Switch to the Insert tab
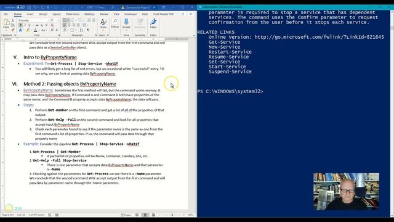The width and height of the screenshot is (394, 222). click(30, 14)
